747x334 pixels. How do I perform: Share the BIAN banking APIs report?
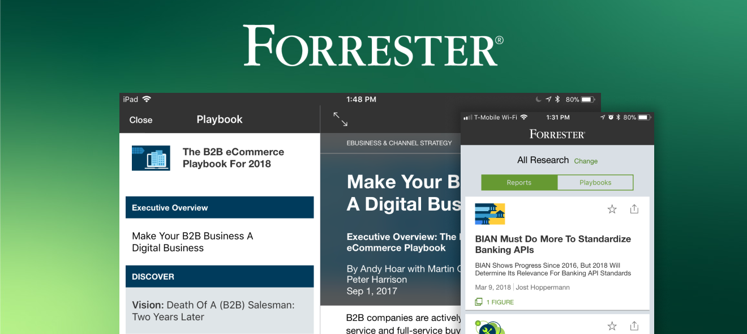pyautogui.click(x=634, y=209)
